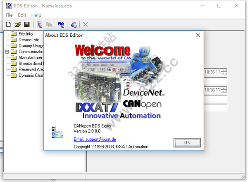Expand the Communication tree node
This screenshot has height=182, width=248.
[x=7, y=52]
